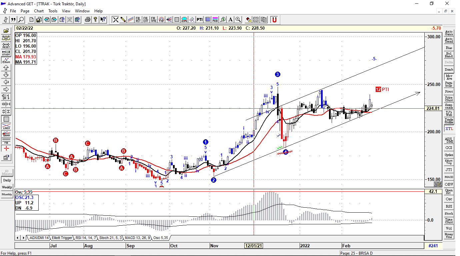Click the CCI indicator button

pos(449,148)
